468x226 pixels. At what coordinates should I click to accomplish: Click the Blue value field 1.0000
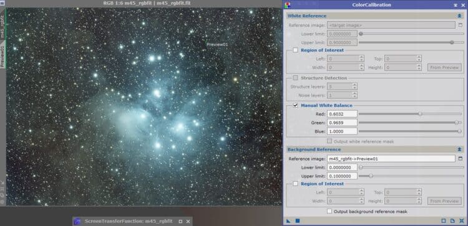tap(342, 131)
